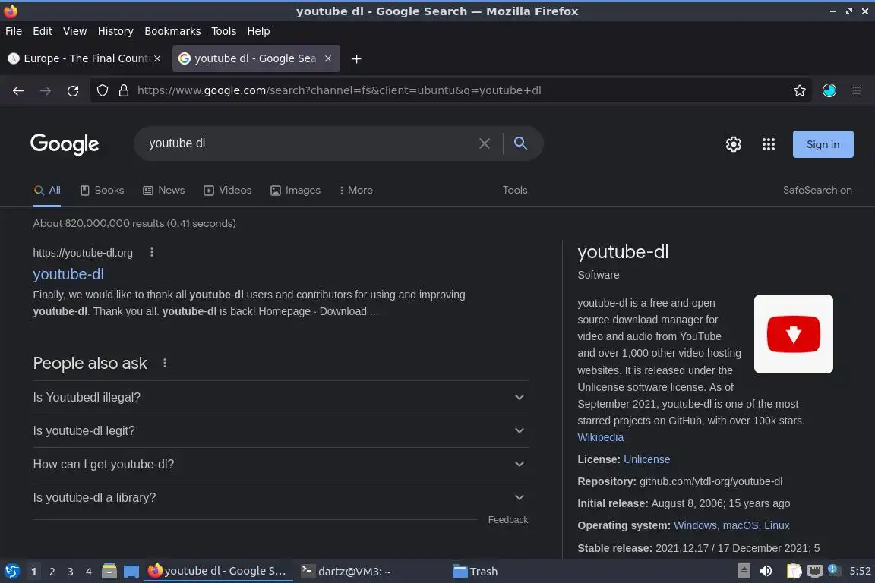Expand "Is youtube-dl legit?" question
The height and width of the screenshot is (583, 875).
pyautogui.click(x=281, y=430)
